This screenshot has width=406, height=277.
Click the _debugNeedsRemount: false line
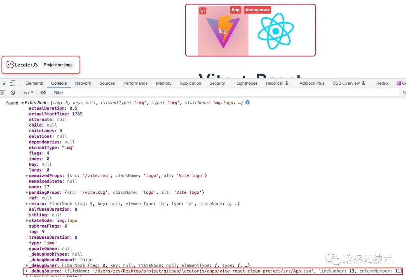click(x=61, y=260)
